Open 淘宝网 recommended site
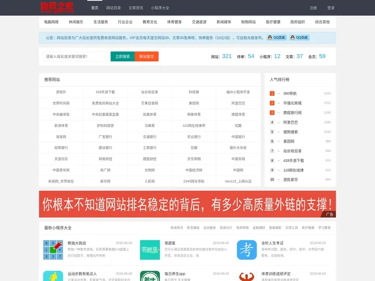The width and height of the screenshot is (375, 281). 61,137
